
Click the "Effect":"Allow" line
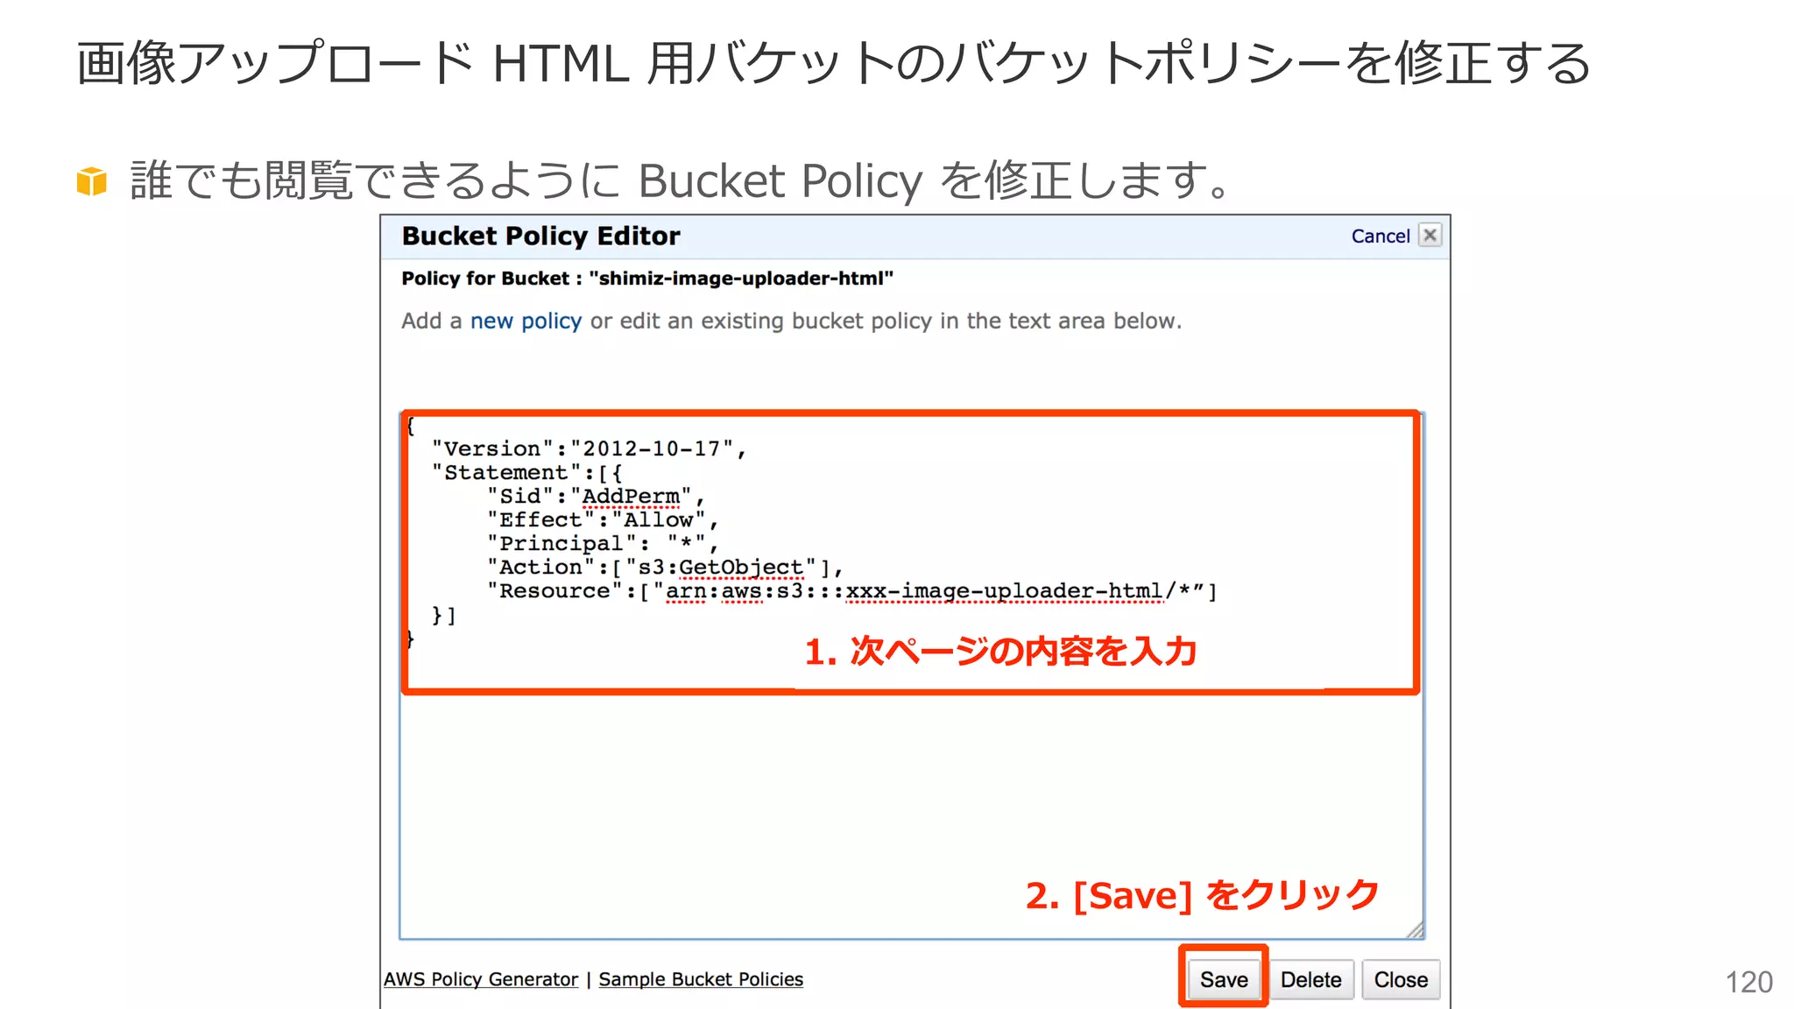603,519
